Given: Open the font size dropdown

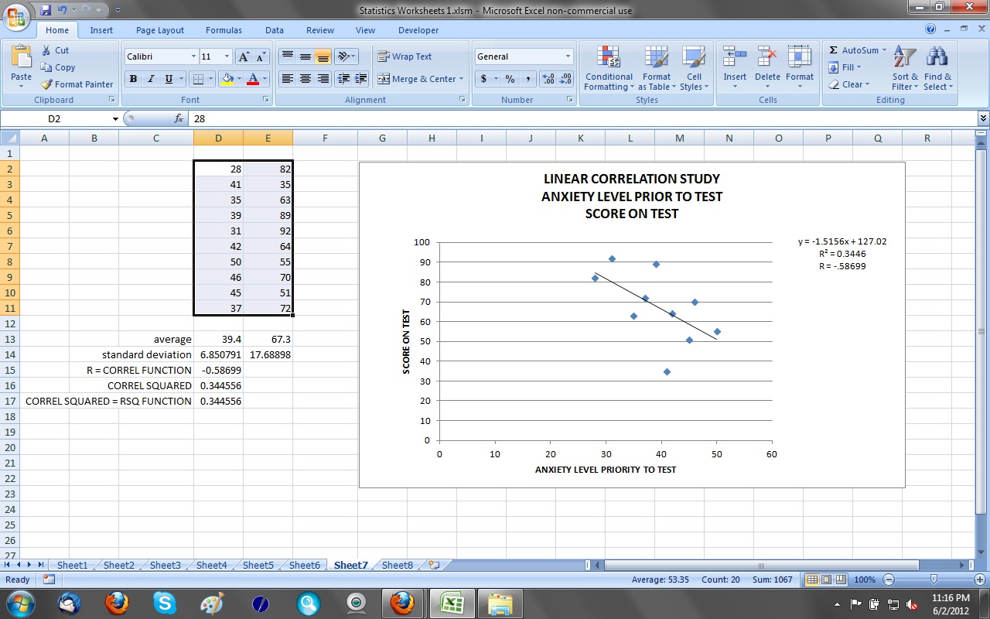Looking at the screenshot, I should point(227,56).
